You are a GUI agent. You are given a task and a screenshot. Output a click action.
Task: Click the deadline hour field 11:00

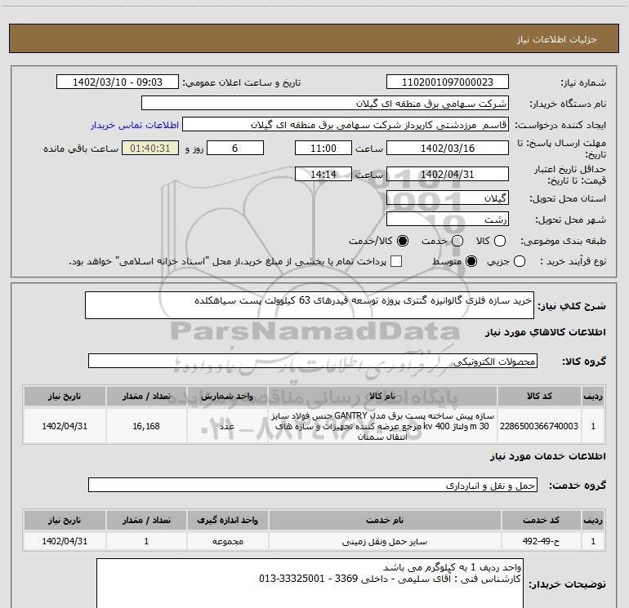323,148
